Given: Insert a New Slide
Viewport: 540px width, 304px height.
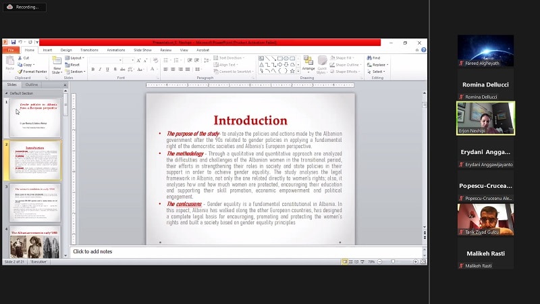Looking at the screenshot, I should click(x=57, y=65).
